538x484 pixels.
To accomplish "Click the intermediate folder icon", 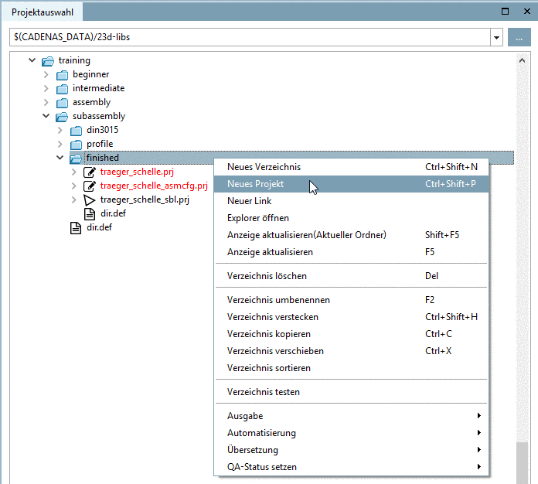I will [x=62, y=89].
